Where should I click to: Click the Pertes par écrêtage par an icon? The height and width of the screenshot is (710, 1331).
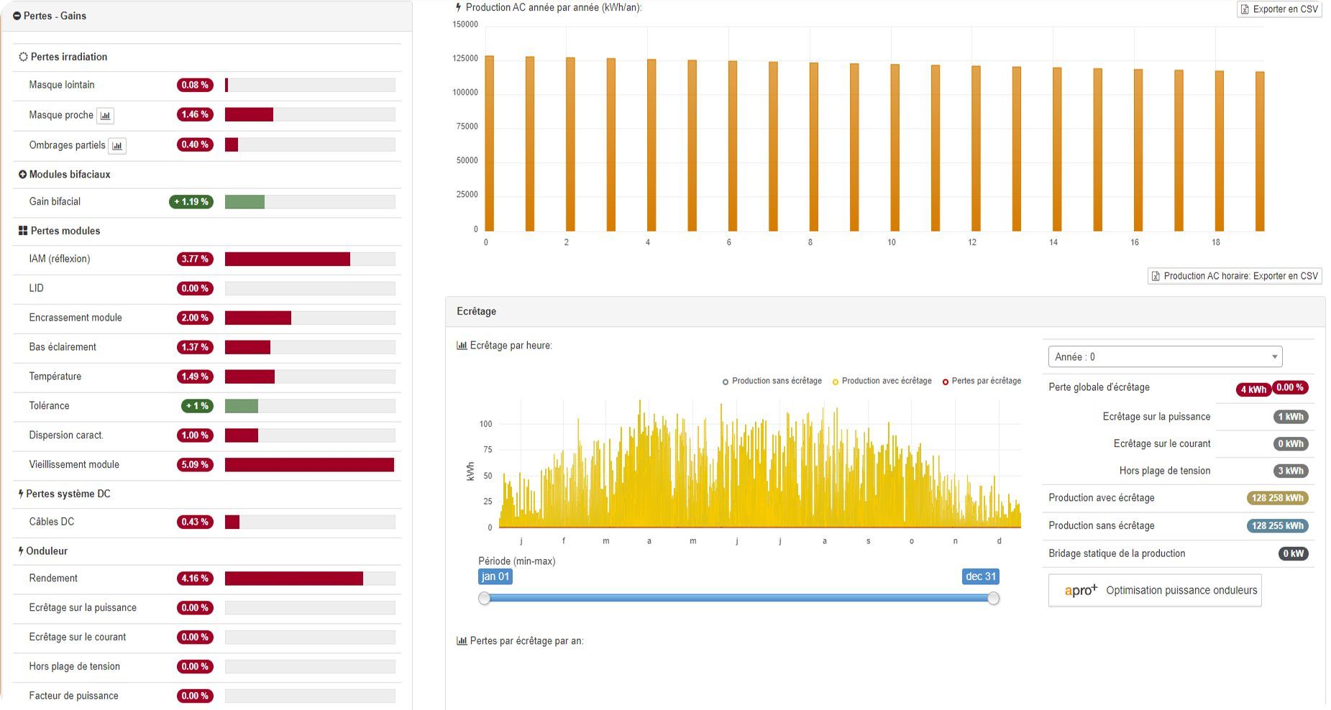[462, 641]
